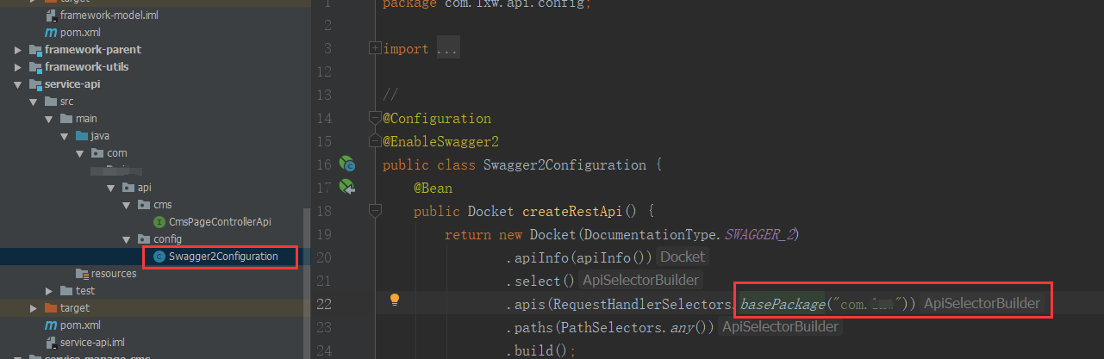
Task: Click the main folder icon
Action: click(66, 118)
